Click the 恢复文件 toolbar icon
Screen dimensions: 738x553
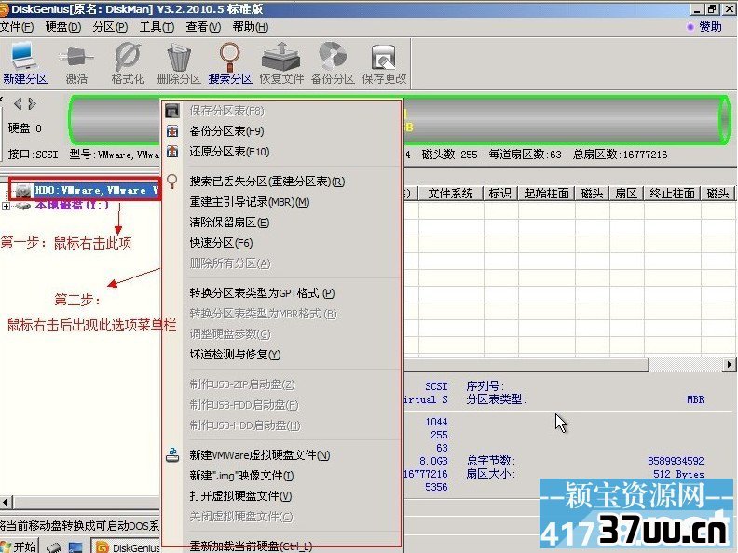281,63
